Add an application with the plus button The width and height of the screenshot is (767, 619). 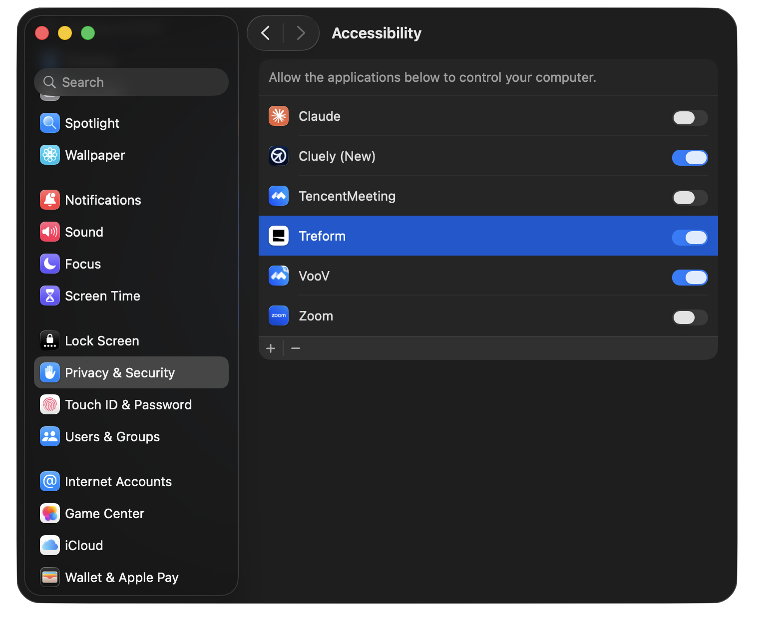point(271,348)
